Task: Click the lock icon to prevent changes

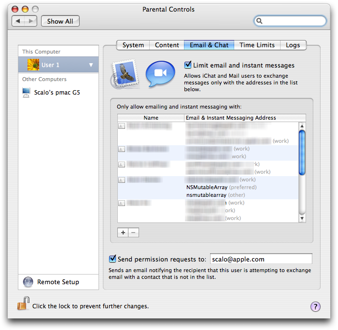Action: 23,303
